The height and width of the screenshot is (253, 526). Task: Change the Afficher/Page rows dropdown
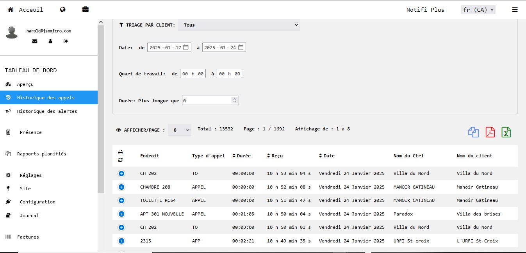pos(180,130)
